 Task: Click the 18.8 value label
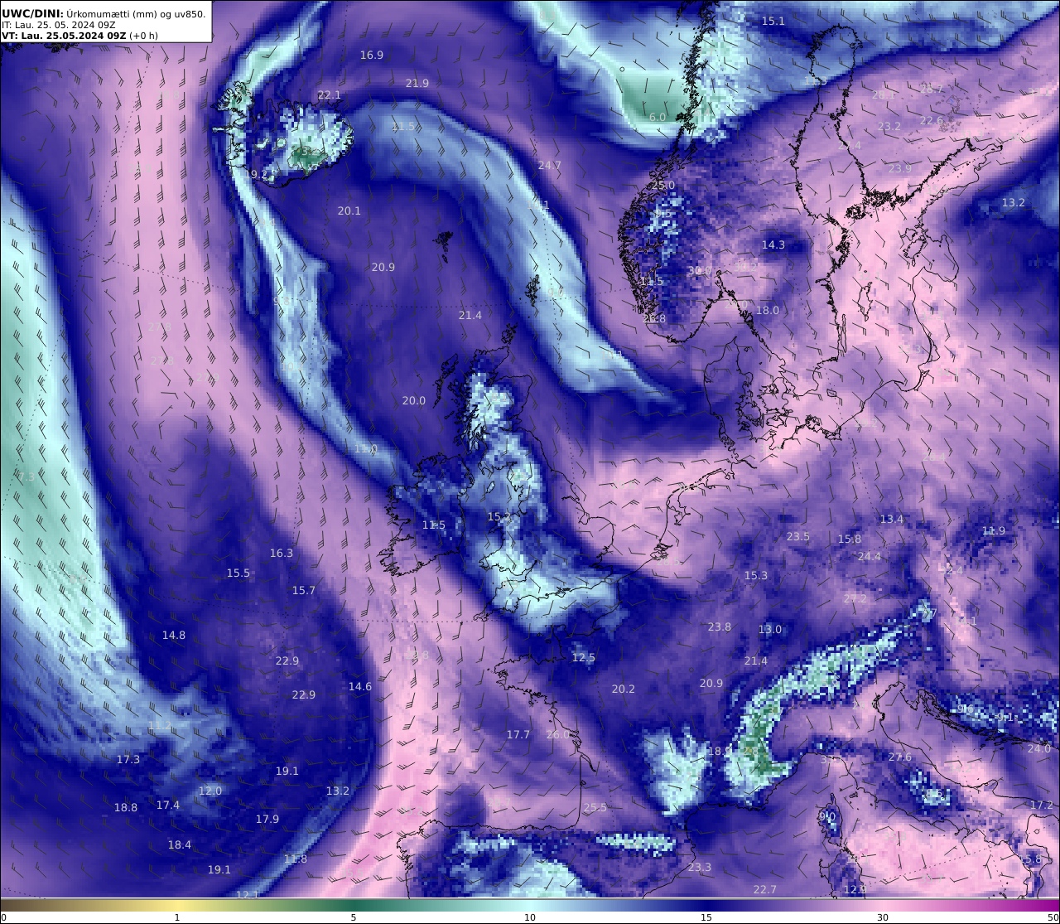(126, 807)
